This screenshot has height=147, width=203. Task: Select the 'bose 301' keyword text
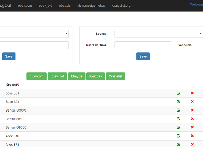pos(12,93)
